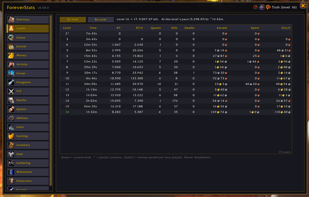
Task: Sort table by Time column header
Action: pyautogui.click(x=93, y=28)
